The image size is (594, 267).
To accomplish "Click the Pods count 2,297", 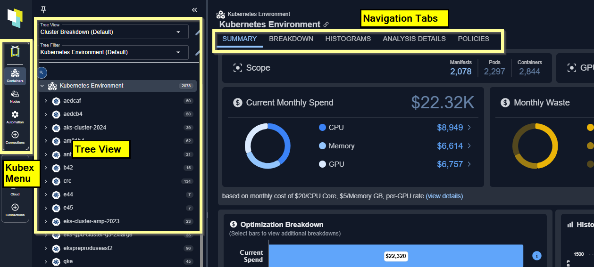I will pyautogui.click(x=494, y=72).
